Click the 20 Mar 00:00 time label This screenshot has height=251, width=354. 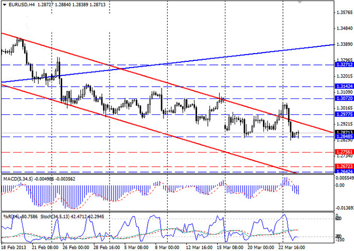click(x=261, y=247)
